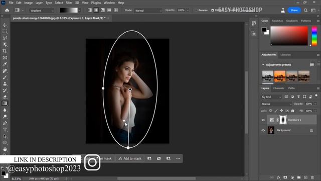Viewport: 321px width, 181px height.
Task: Click the Home icon
Action: pos(7,10)
